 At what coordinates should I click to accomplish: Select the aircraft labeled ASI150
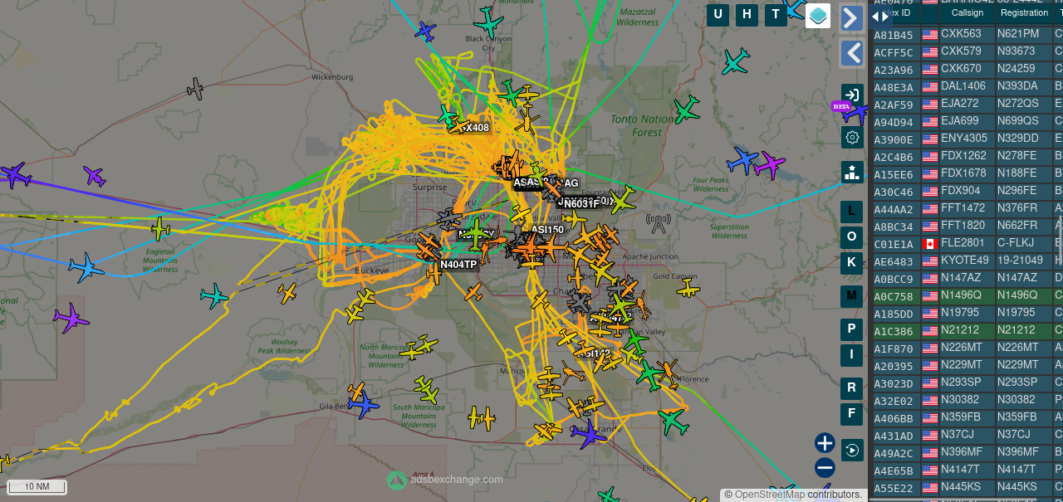547,230
